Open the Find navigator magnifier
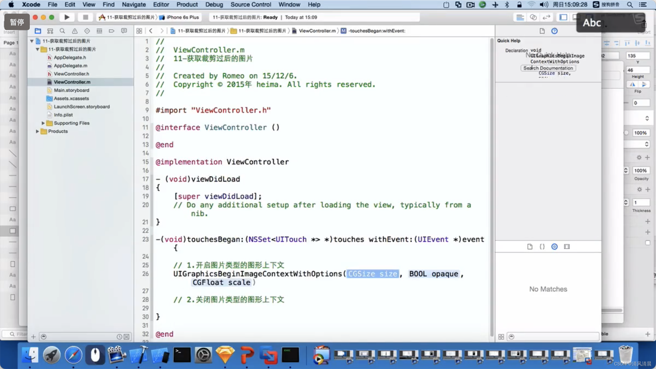This screenshot has width=656, height=369. (x=62, y=31)
